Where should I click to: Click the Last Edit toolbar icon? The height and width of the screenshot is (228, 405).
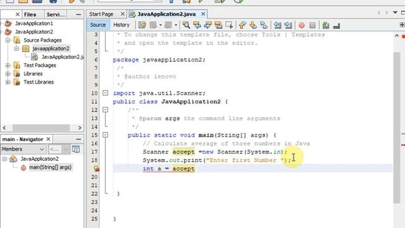(142, 25)
